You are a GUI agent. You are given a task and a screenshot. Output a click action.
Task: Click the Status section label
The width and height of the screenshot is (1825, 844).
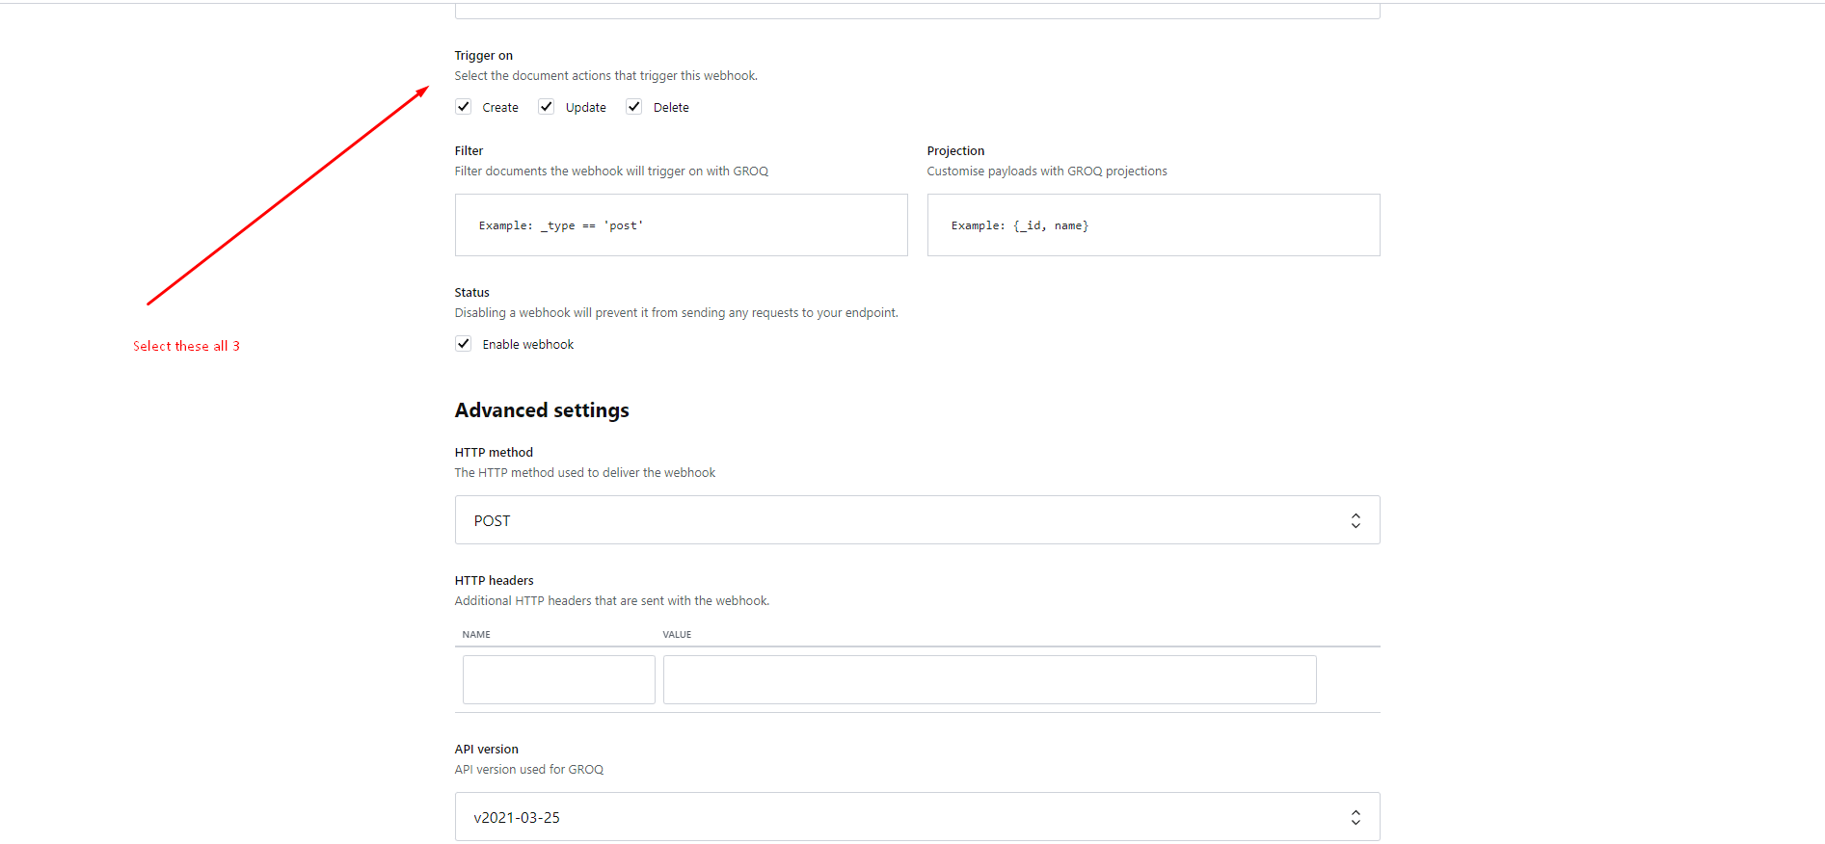point(472,293)
